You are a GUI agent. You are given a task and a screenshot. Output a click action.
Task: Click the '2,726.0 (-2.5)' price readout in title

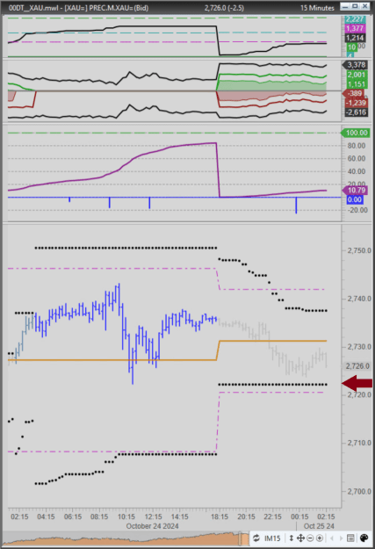[x=224, y=8]
